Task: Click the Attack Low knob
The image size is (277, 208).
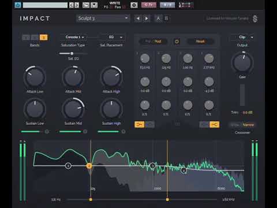Action: 35,77
